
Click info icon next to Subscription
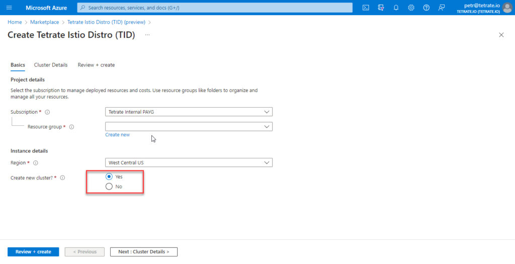[x=47, y=112]
